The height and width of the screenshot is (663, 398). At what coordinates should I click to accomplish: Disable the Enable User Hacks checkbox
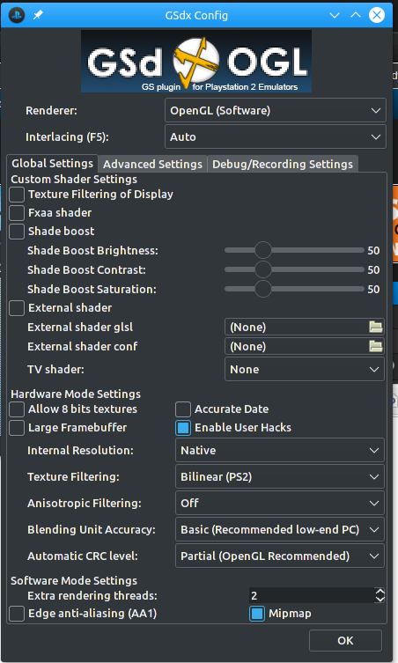(x=183, y=428)
